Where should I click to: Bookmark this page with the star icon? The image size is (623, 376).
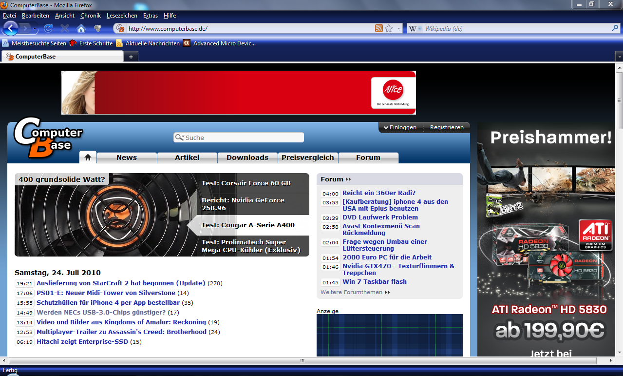(x=389, y=29)
